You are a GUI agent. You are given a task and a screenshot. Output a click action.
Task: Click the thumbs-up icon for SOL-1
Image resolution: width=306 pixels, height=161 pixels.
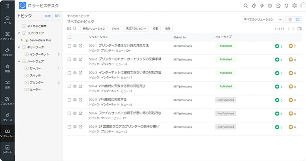(277, 46)
